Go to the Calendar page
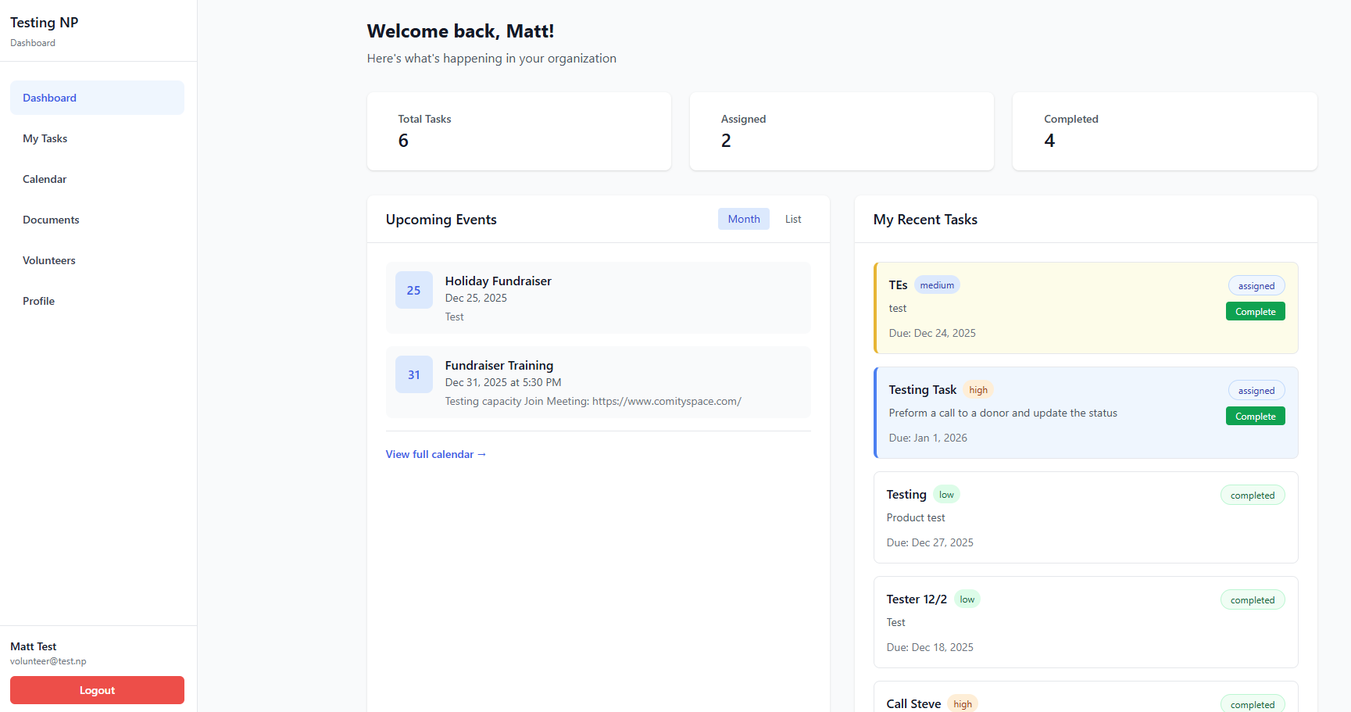The height and width of the screenshot is (712, 1351). tap(45, 179)
